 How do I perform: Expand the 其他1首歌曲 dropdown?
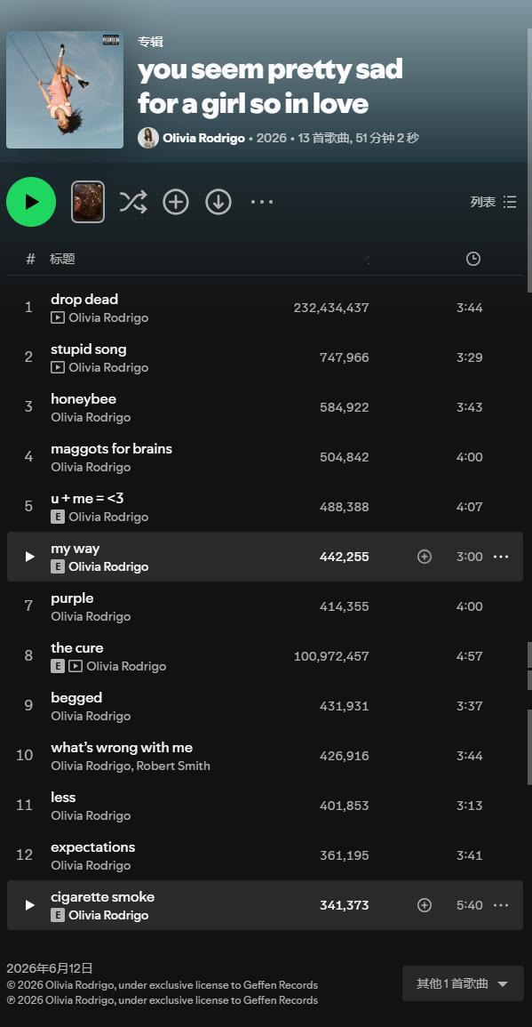point(464,983)
